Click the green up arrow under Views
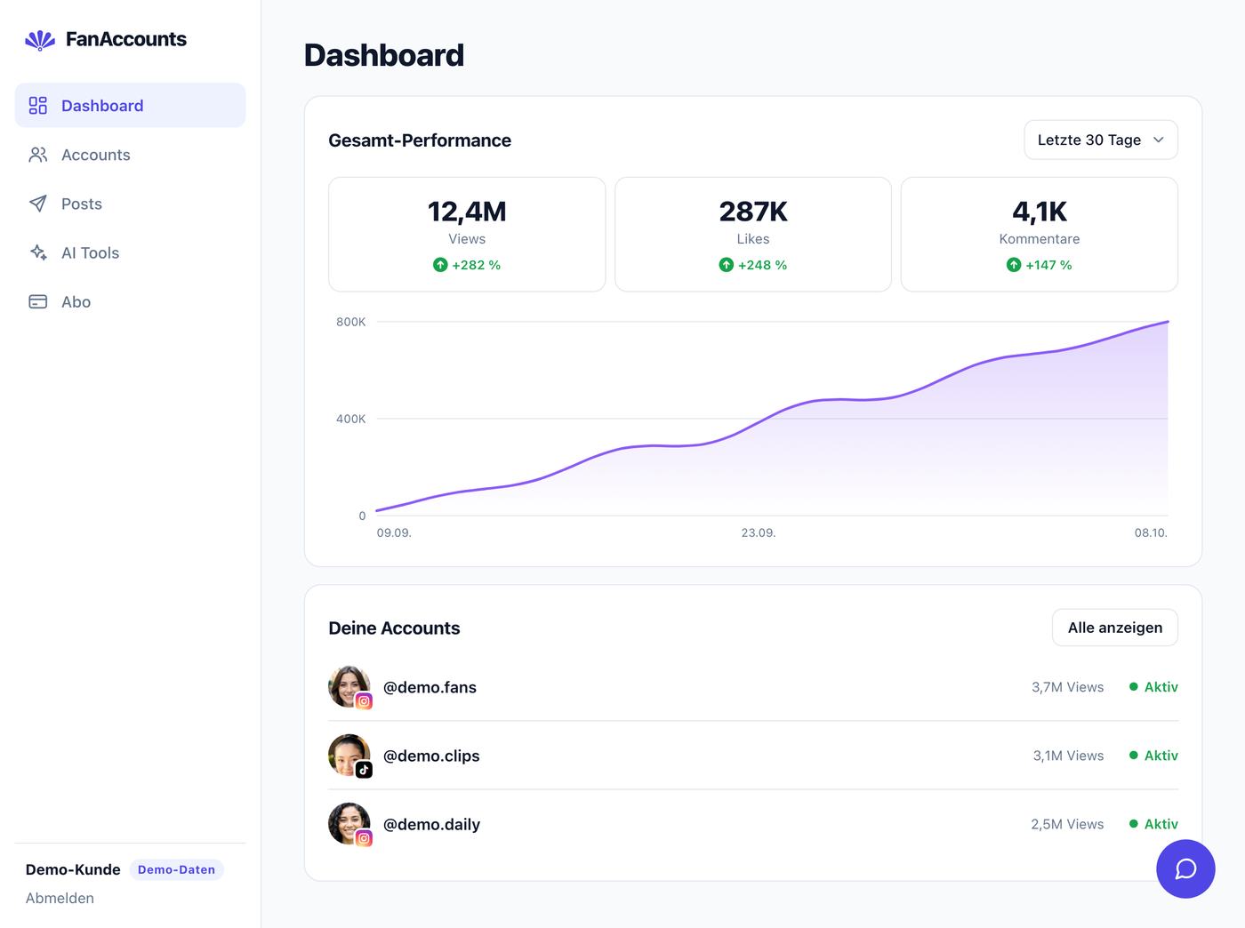The width and height of the screenshot is (1245, 928). coord(440,265)
